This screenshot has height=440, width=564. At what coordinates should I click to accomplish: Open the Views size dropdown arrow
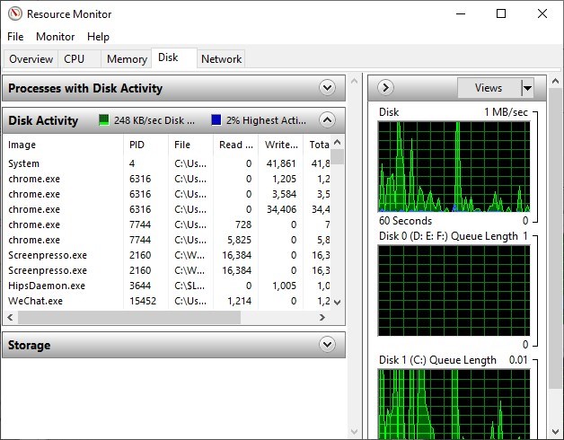527,88
